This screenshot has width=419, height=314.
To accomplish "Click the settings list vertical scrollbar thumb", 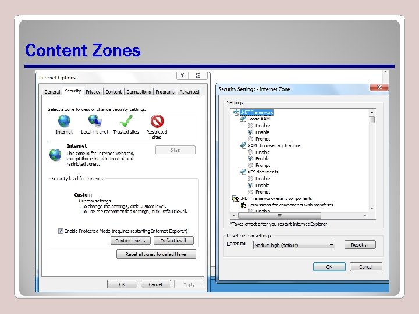I will point(372,120).
